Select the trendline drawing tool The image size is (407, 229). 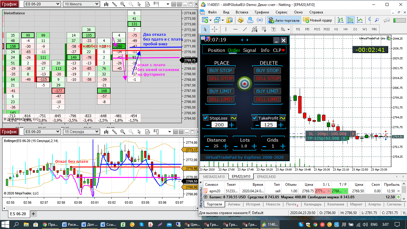[245, 29]
